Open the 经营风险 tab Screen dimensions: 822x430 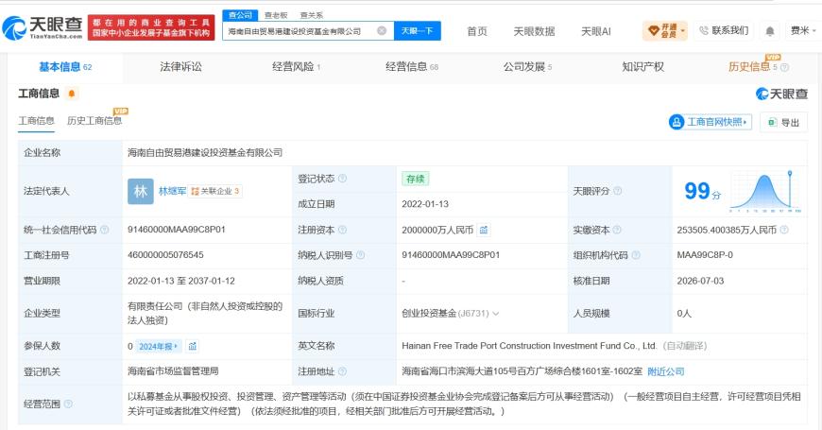point(296,66)
